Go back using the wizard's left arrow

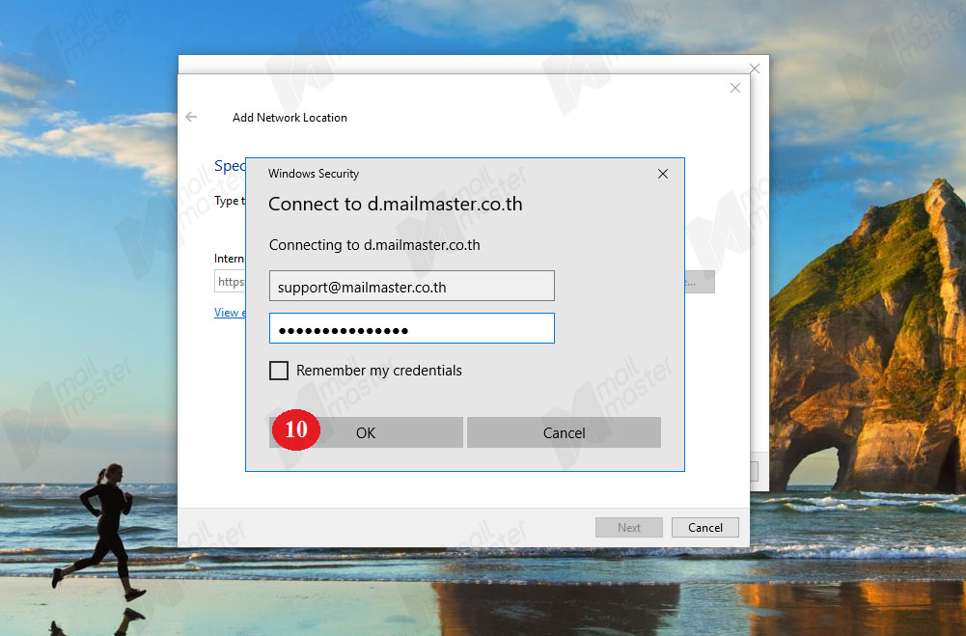192,117
